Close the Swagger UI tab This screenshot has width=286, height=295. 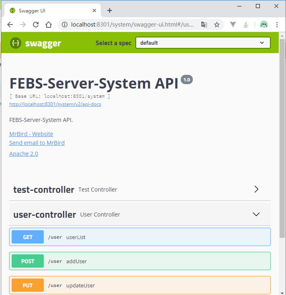(94, 10)
